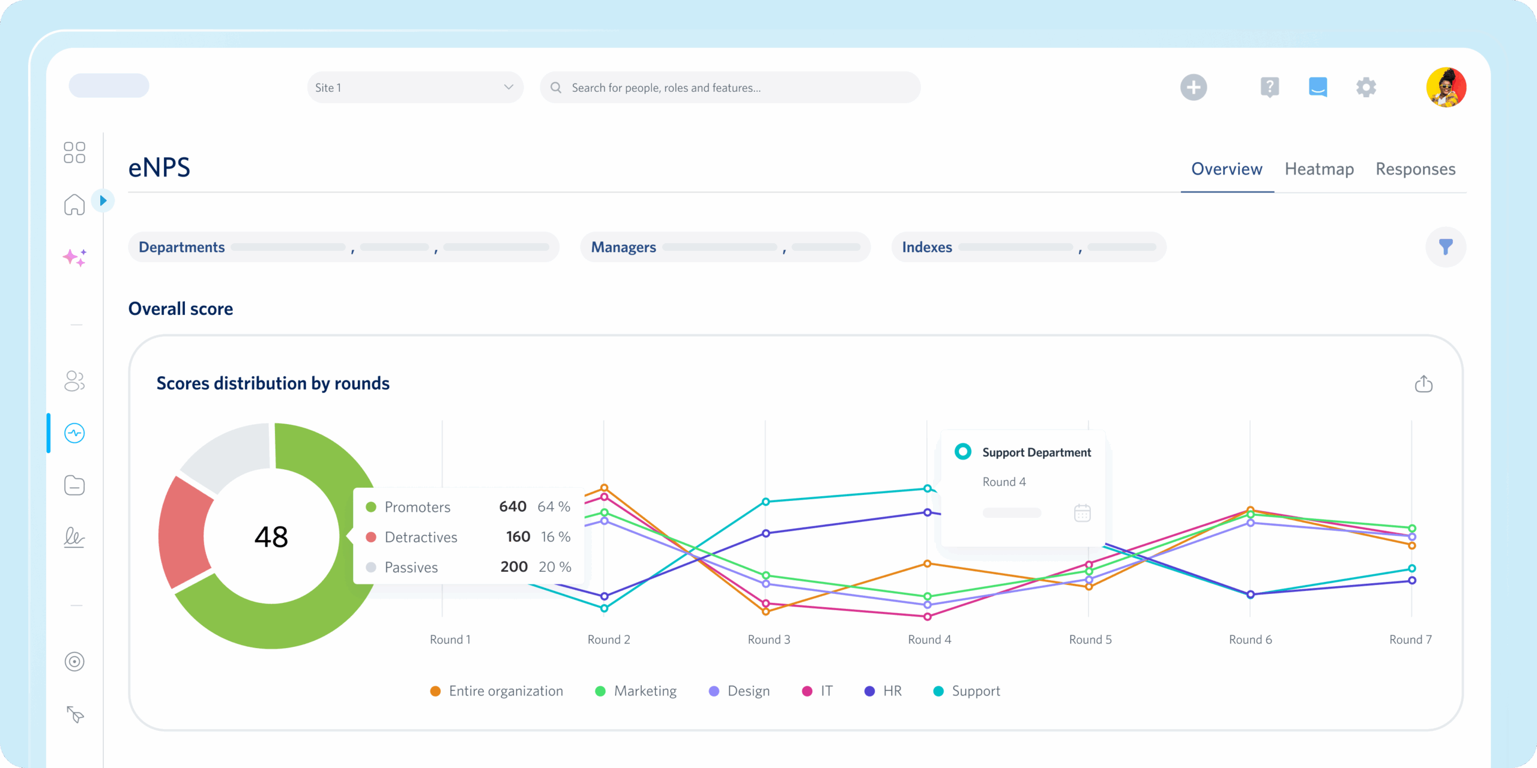The image size is (1537, 768).
Task: Switch to the Responses tab
Action: 1415,169
